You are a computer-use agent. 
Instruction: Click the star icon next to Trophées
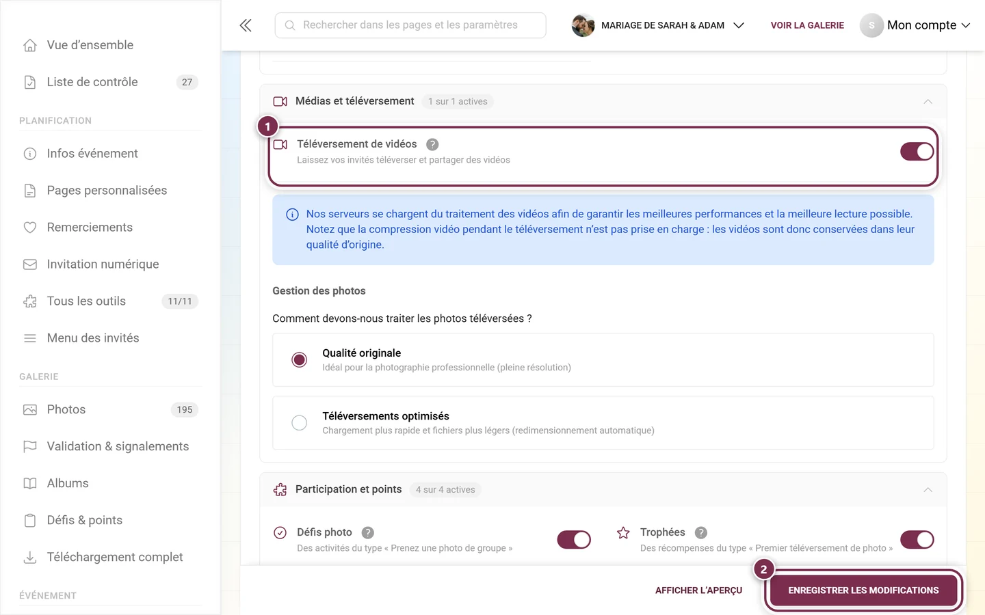623,532
